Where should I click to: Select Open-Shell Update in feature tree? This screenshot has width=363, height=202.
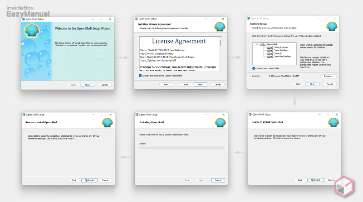pyautogui.click(x=281, y=57)
